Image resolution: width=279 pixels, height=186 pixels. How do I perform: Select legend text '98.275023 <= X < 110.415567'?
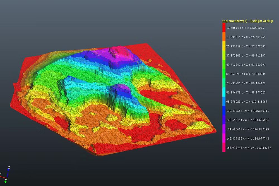(x=247, y=102)
